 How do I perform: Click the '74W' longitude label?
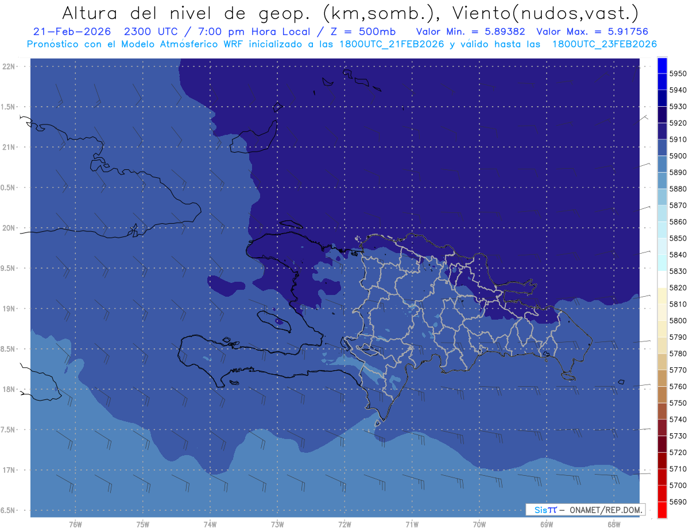pos(210,525)
